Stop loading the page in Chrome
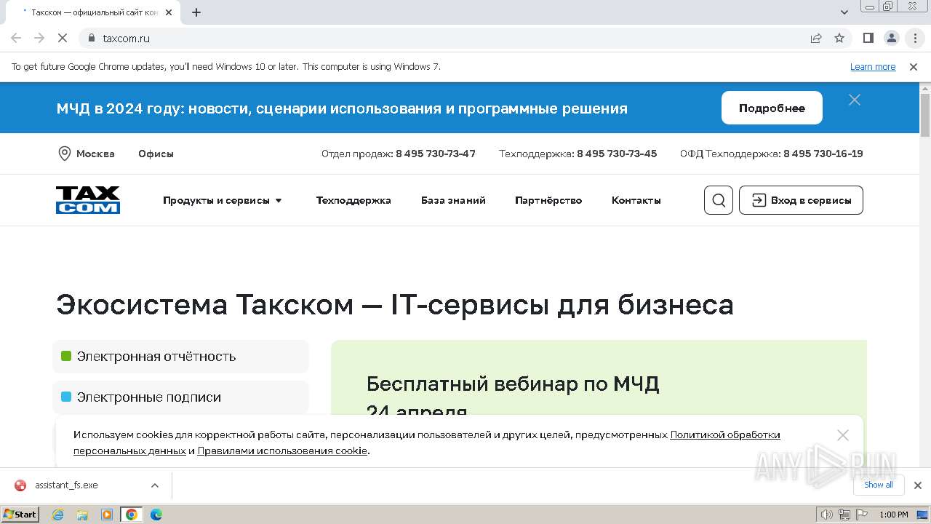This screenshot has width=931, height=524. coord(63,38)
